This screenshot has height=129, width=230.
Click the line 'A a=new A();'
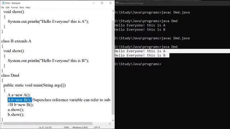(x=19, y=95)
